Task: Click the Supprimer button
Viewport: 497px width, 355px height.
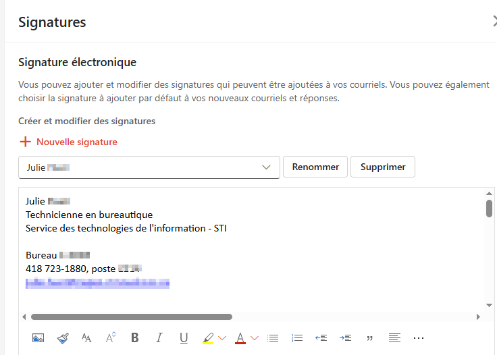Action: (x=383, y=167)
